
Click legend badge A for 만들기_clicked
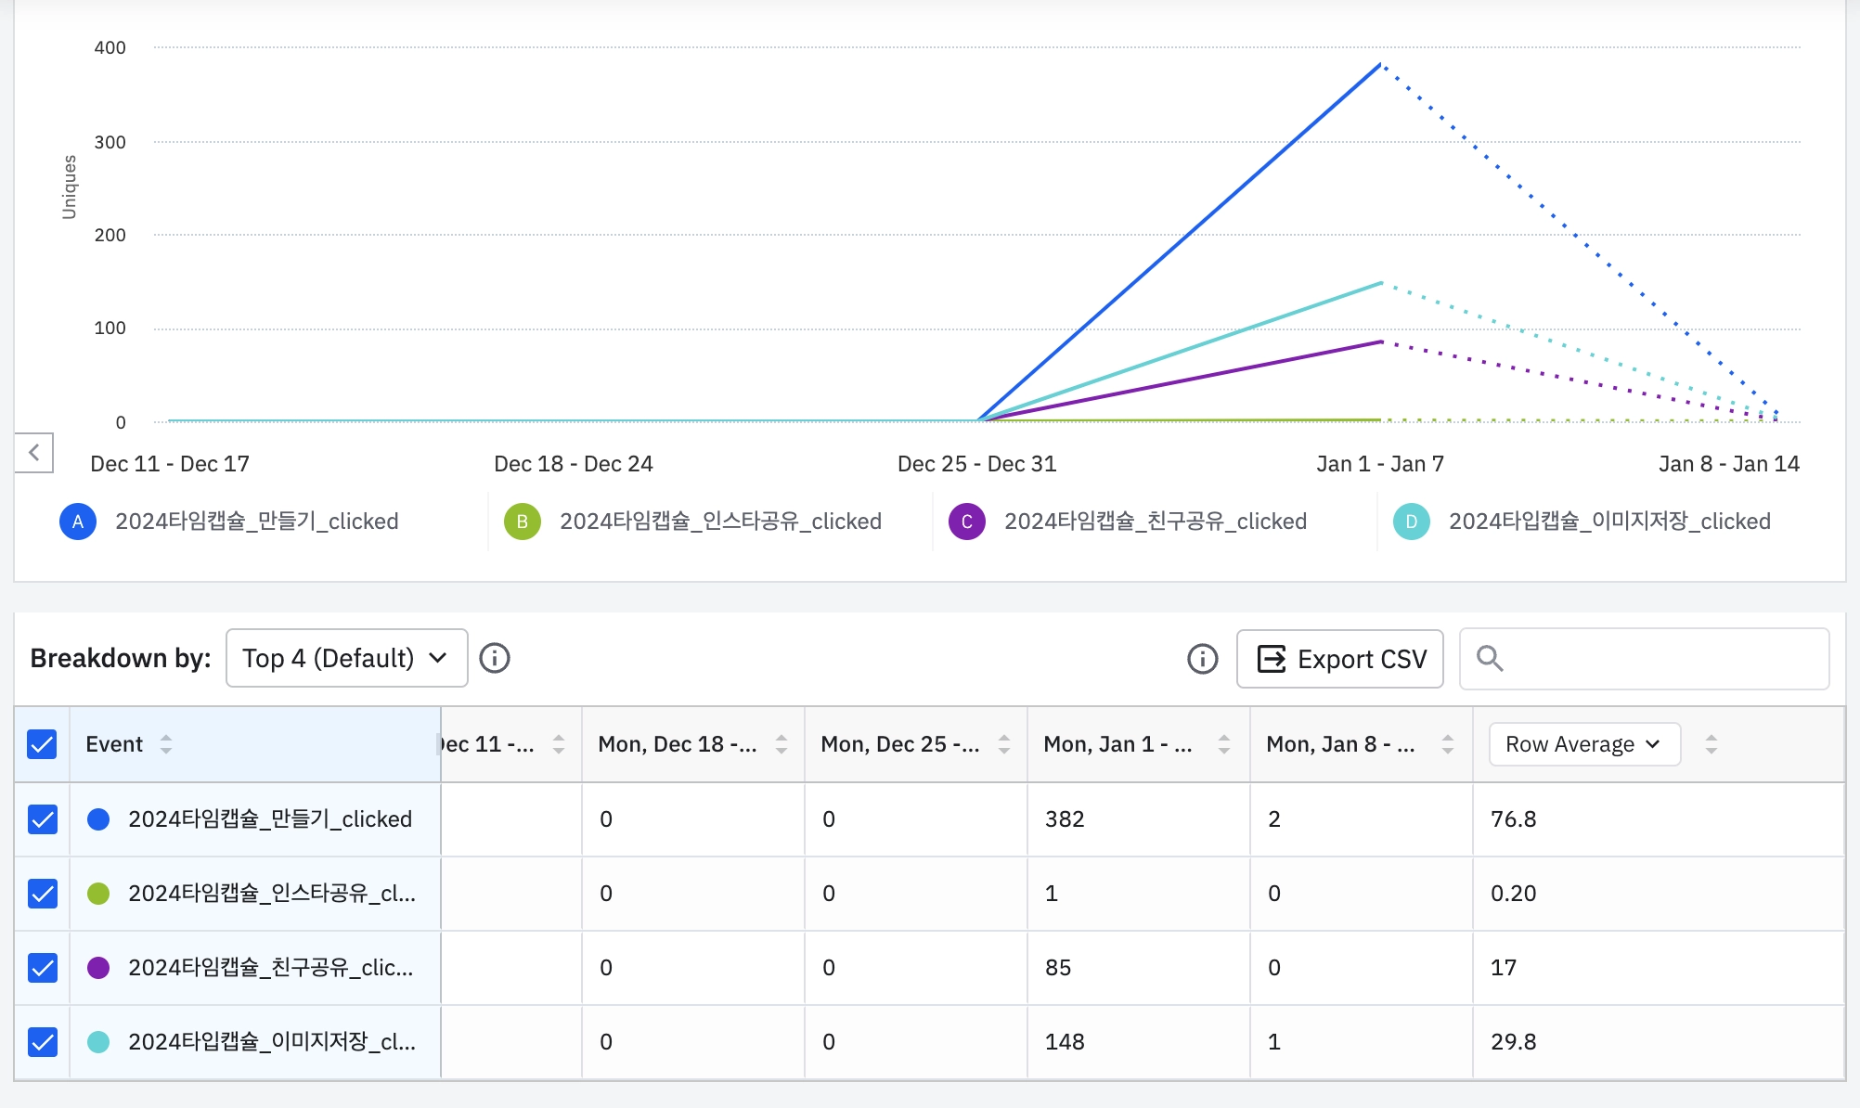(78, 522)
